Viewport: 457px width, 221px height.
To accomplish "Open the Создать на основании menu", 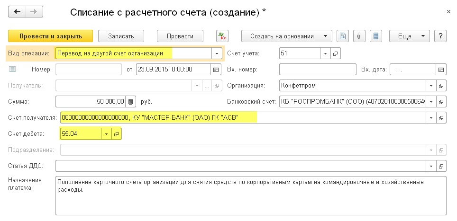I will tap(286, 36).
